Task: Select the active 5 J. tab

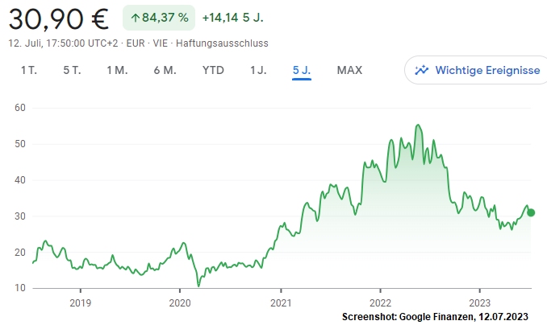Action: 302,71
